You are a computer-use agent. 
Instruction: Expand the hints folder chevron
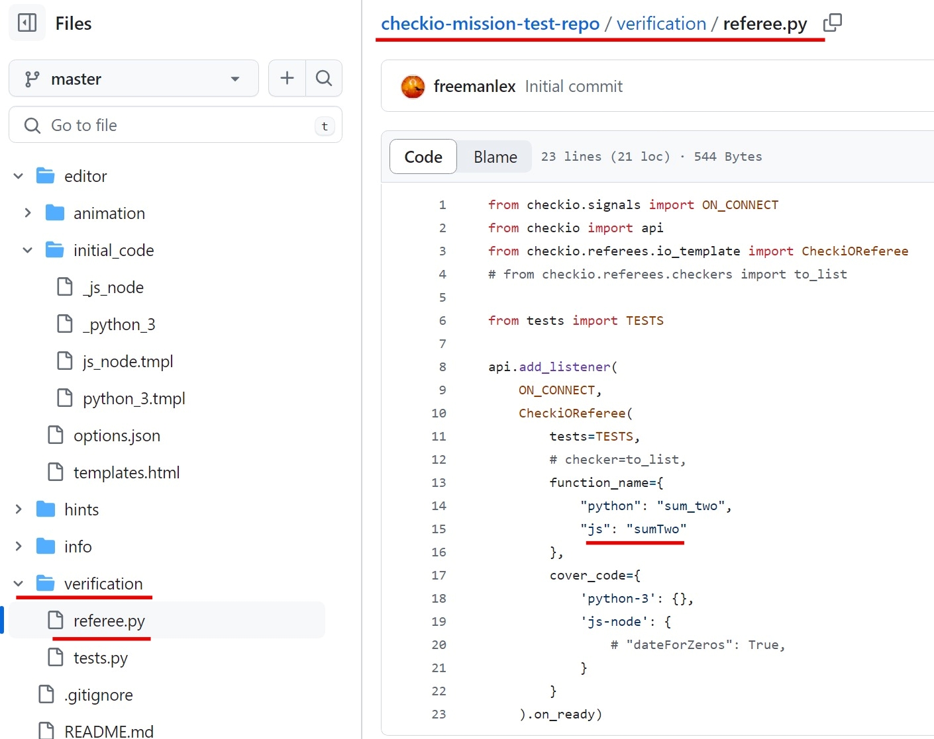(x=19, y=509)
